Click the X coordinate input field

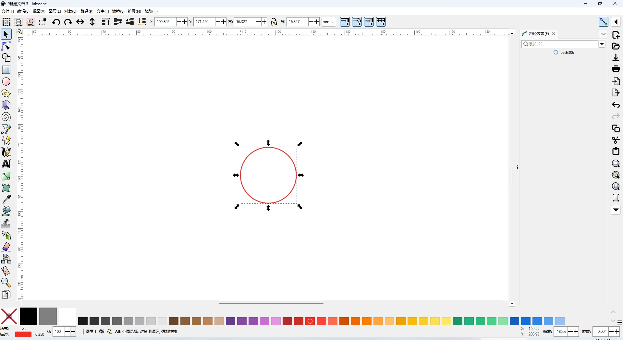tap(165, 22)
